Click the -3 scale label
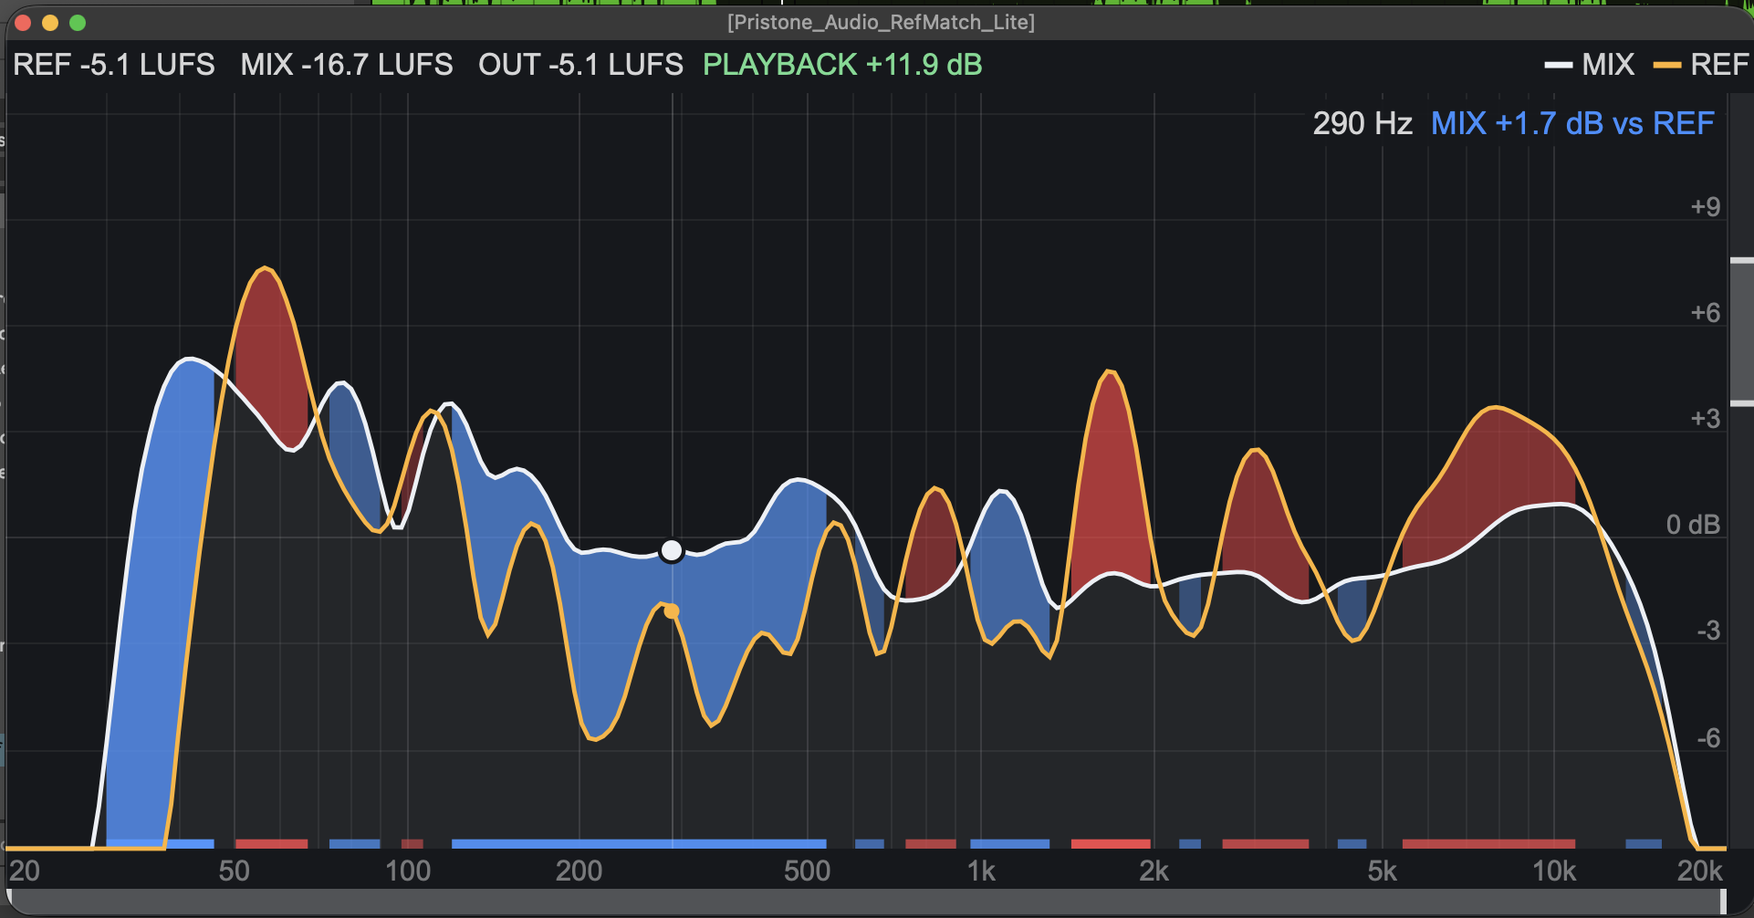 coord(1707,631)
